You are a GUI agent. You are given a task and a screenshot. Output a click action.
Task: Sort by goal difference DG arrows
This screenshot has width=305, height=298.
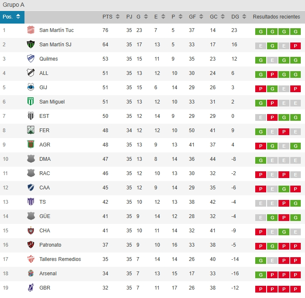click(244, 16)
